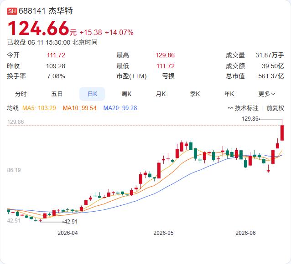Click the 最高 value 129.86
291x264 pixels.
click(x=165, y=55)
